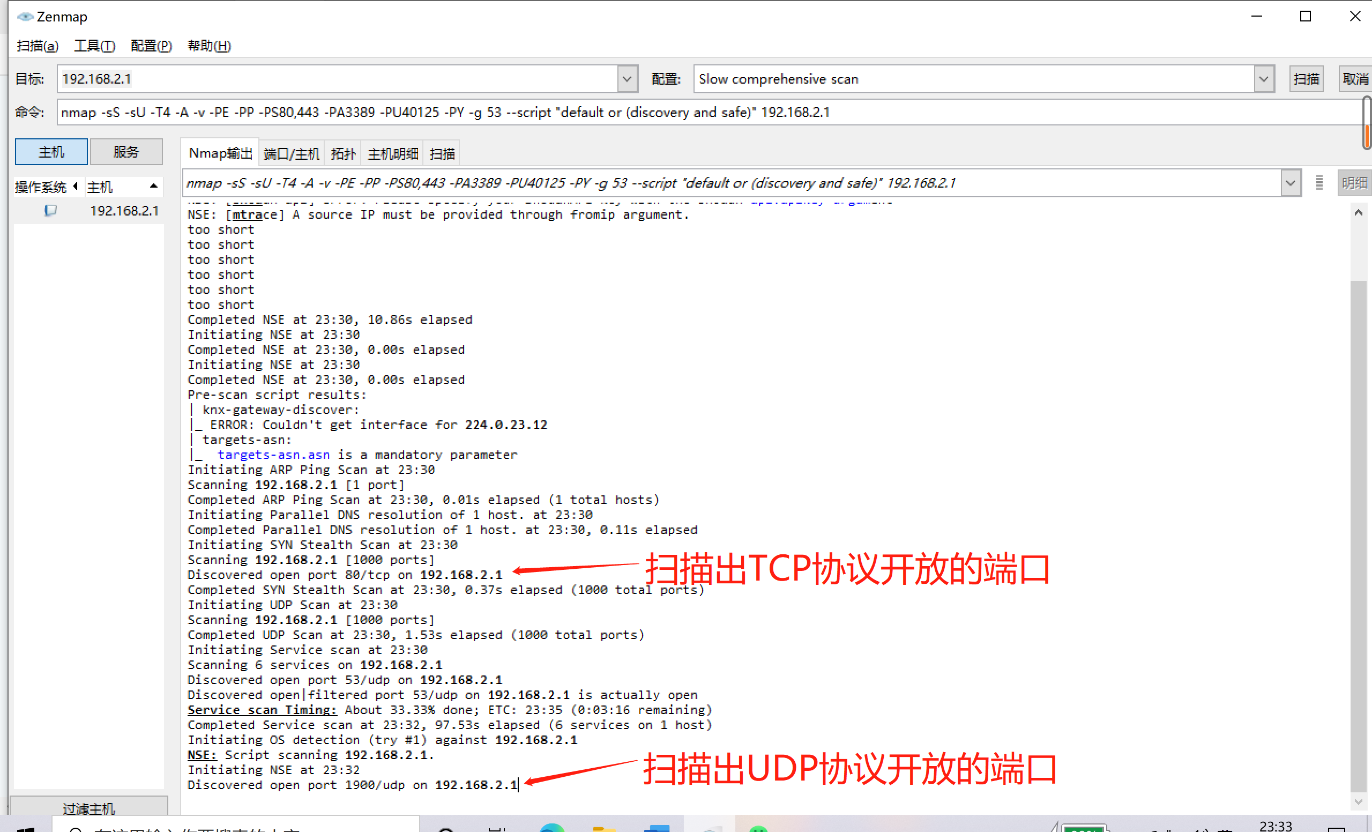Toggle the 主机 hosts view button
This screenshot has height=832, width=1372.
coord(51,152)
